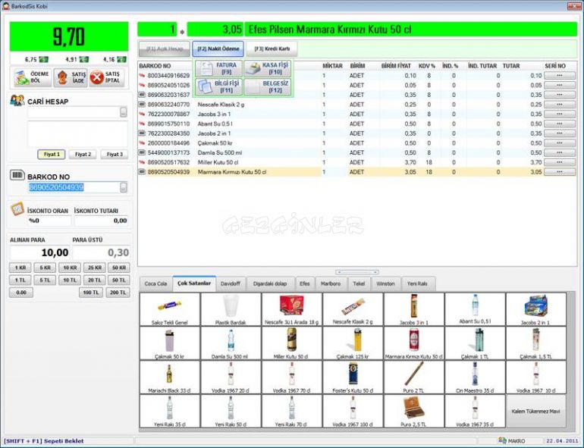Open the Coca Cola category tab
The image size is (584, 448).
coord(155,284)
